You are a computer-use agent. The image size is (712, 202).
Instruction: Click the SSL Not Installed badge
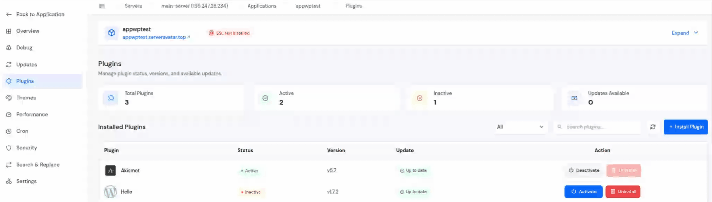tap(229, 33)
